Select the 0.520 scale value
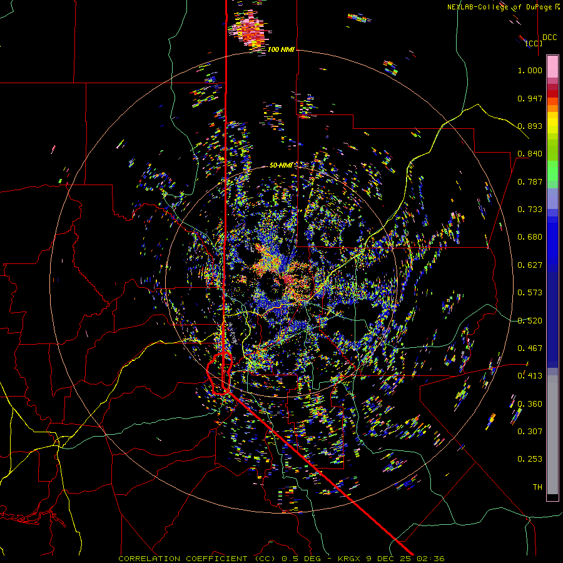Screen dimensions: 563x563 [x=530, y=321]
